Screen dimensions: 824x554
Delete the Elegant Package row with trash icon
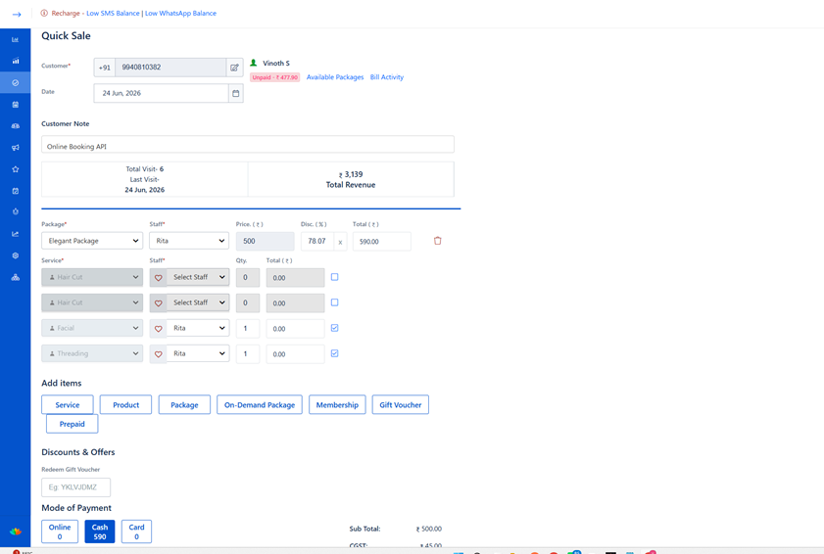pyautogui.click(x=437, y=241)
